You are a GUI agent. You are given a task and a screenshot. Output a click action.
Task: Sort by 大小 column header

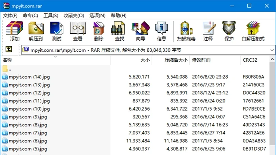click(x=131, y=60)
